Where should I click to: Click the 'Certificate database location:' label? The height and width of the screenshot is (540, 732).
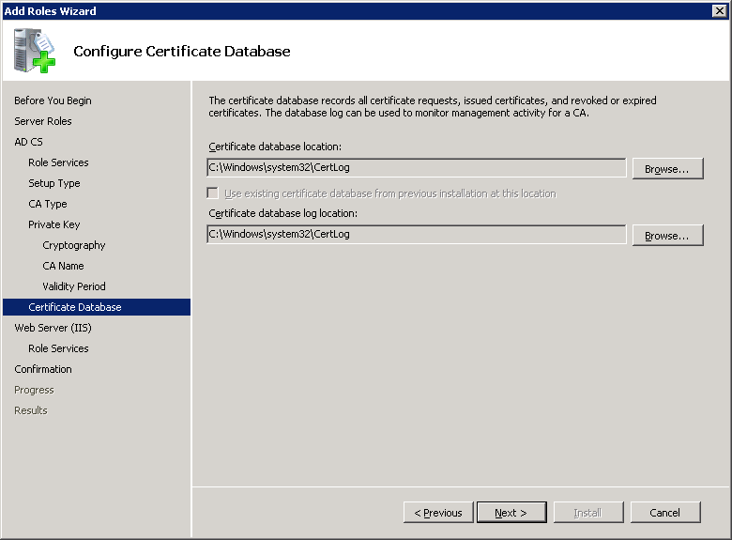point(275,147)
